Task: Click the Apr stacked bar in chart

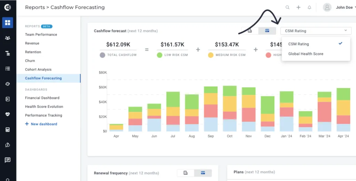Action: [x=116, y=128]
